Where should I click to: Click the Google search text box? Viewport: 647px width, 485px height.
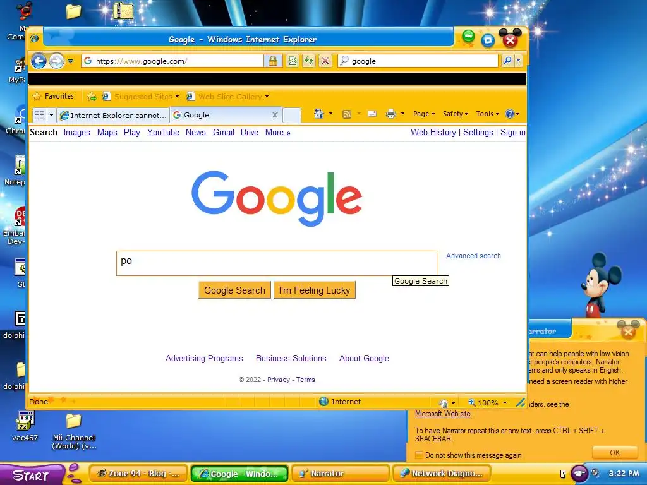[x=277, y=263]
